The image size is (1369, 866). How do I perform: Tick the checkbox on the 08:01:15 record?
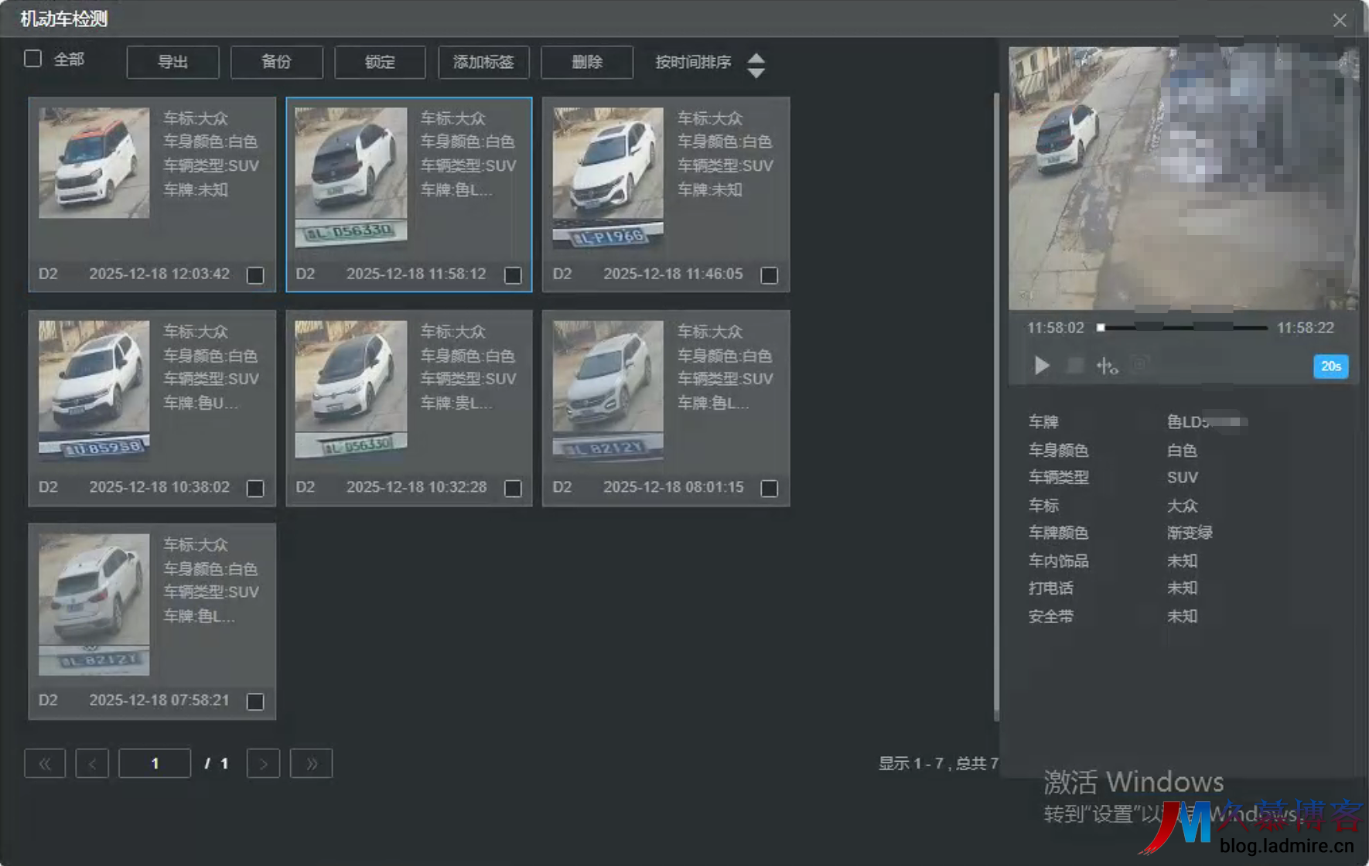770,488
